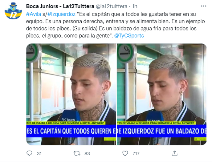The width and height of the screenshot is (212, 162).
Task: View the 31 replies count
Action: [x=39, y=154]
